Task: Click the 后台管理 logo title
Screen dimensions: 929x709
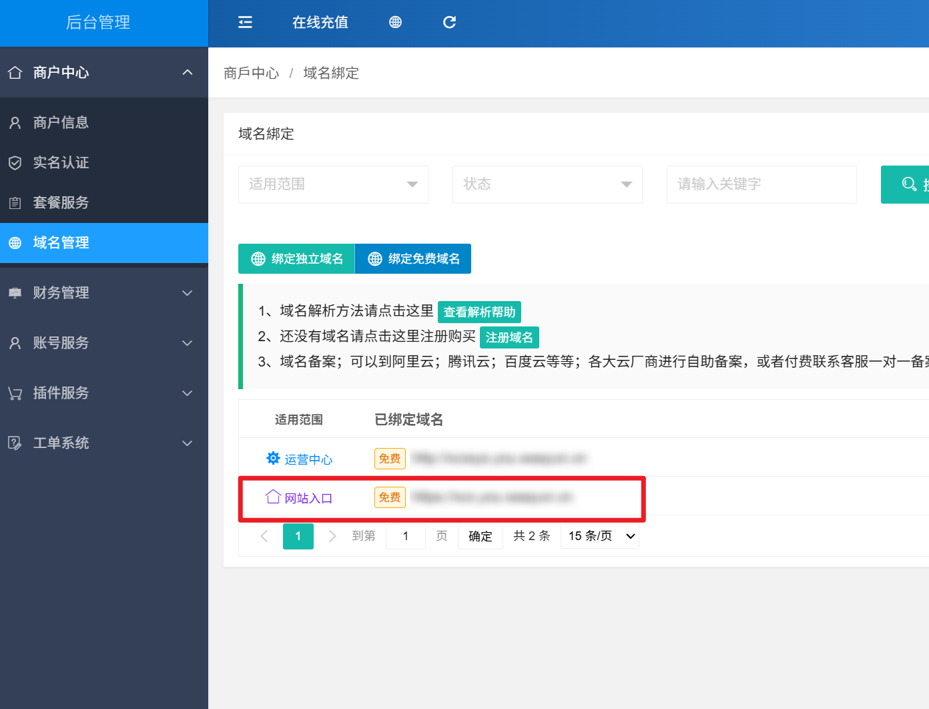Action: point(98,22)
